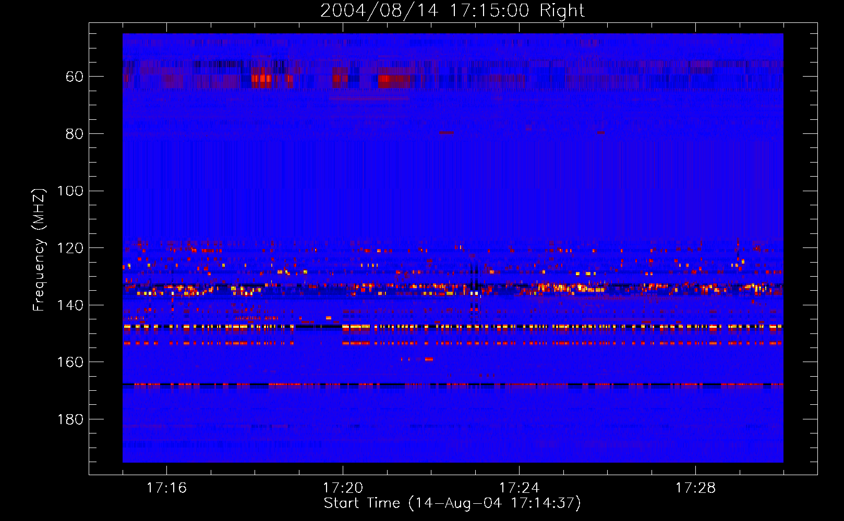Click the 80 frequency tick label
The width and height of the screenshot is (844, 521).
click(75, 134)
